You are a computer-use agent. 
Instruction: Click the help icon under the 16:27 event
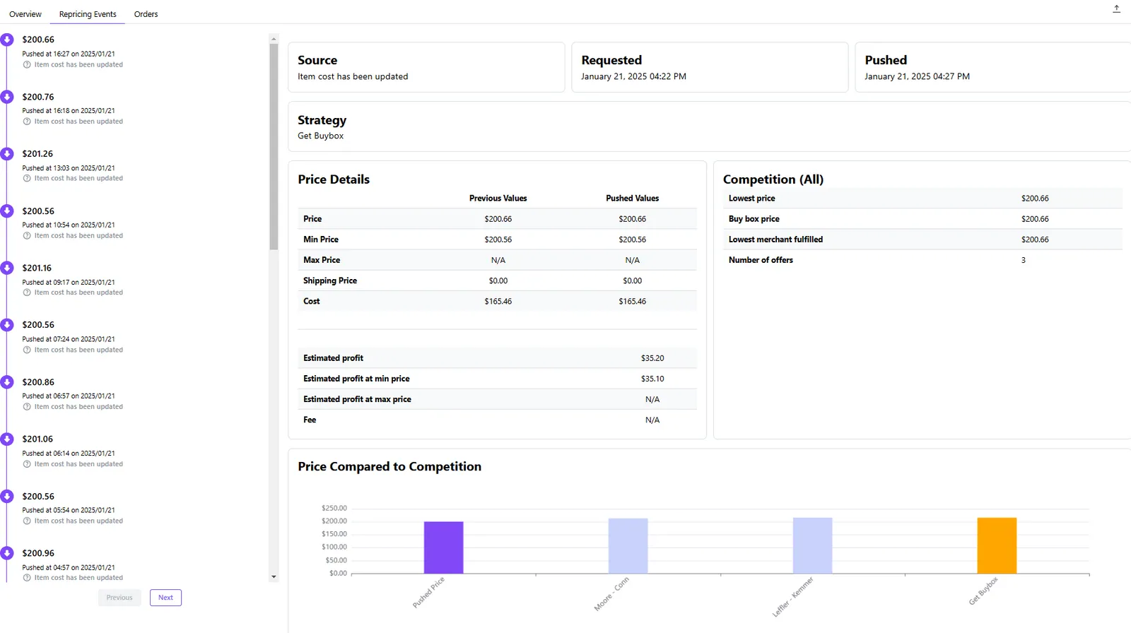click(27, 64)
